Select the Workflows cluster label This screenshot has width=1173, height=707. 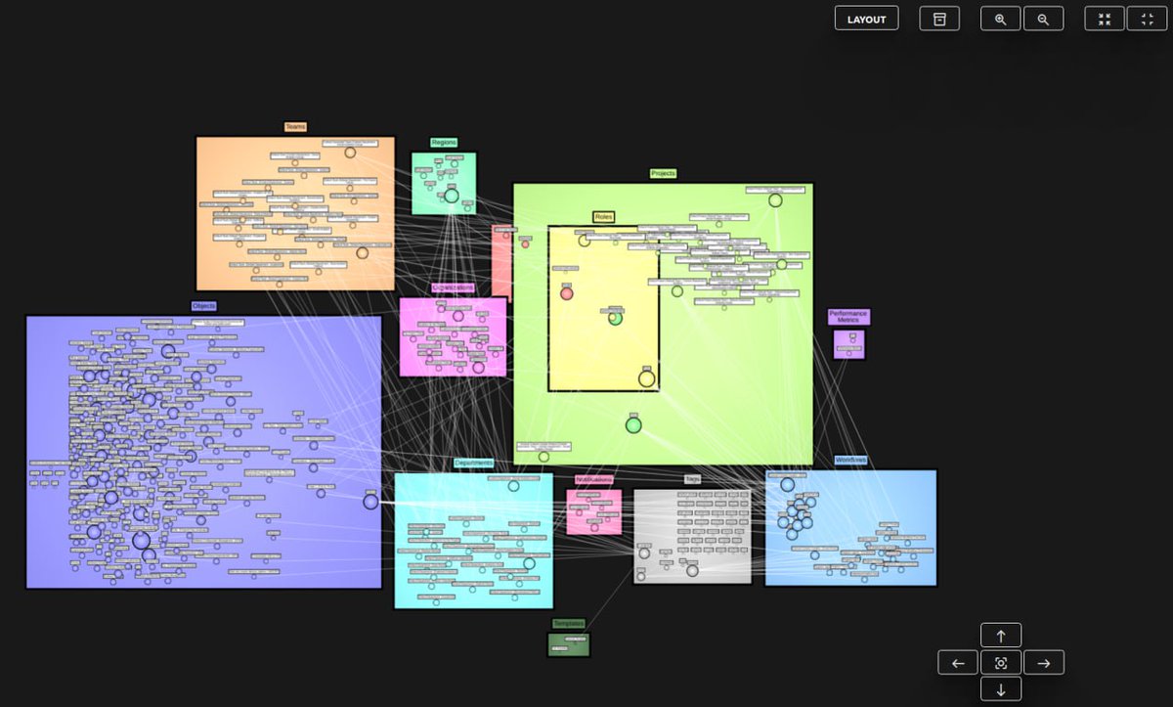point(850,458)
